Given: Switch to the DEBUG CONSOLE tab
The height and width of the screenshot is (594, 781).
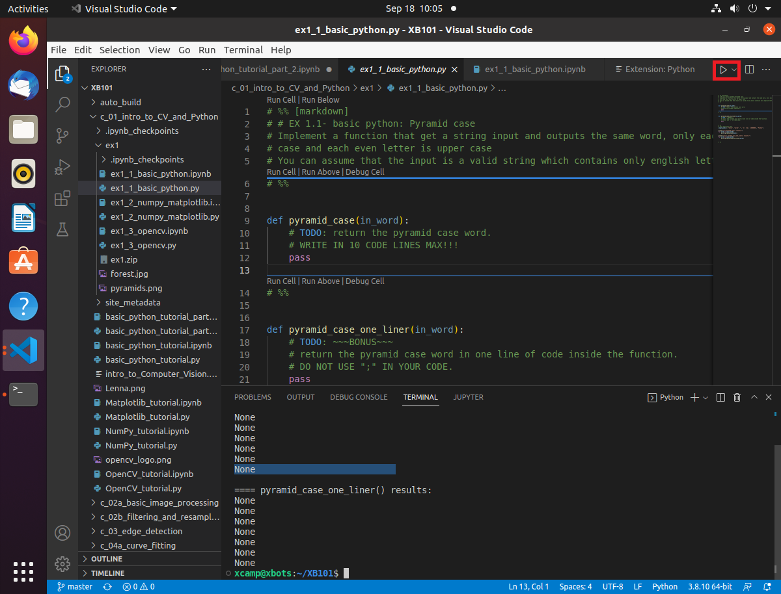Looking at the screenshot, I should (x=359, y=397).
